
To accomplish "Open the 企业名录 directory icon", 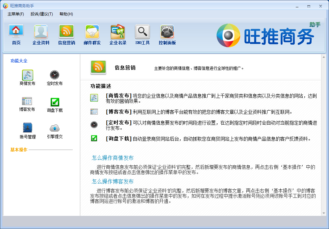I will click(118, 32).
